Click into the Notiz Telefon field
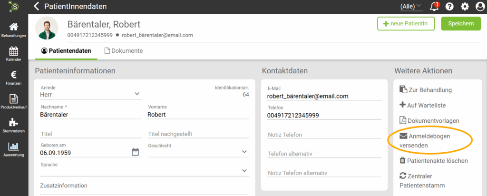Image resolution: width=487 pixels, height=196 pixels. [324, 135]
